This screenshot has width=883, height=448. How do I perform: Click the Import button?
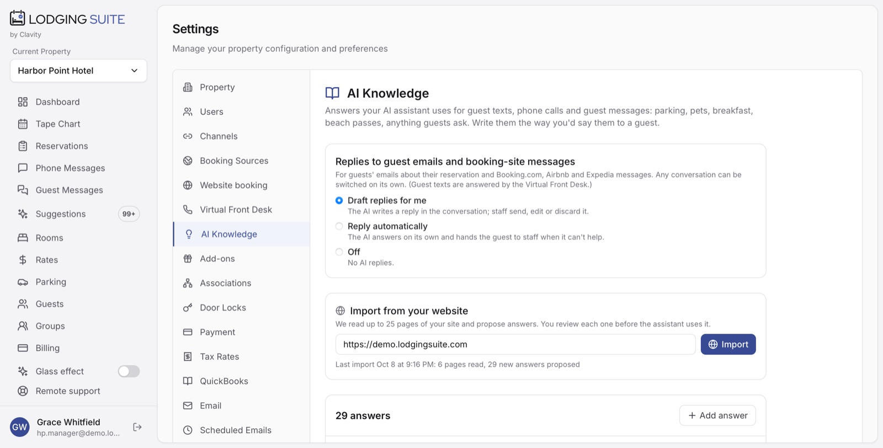[x=728, y=344]
